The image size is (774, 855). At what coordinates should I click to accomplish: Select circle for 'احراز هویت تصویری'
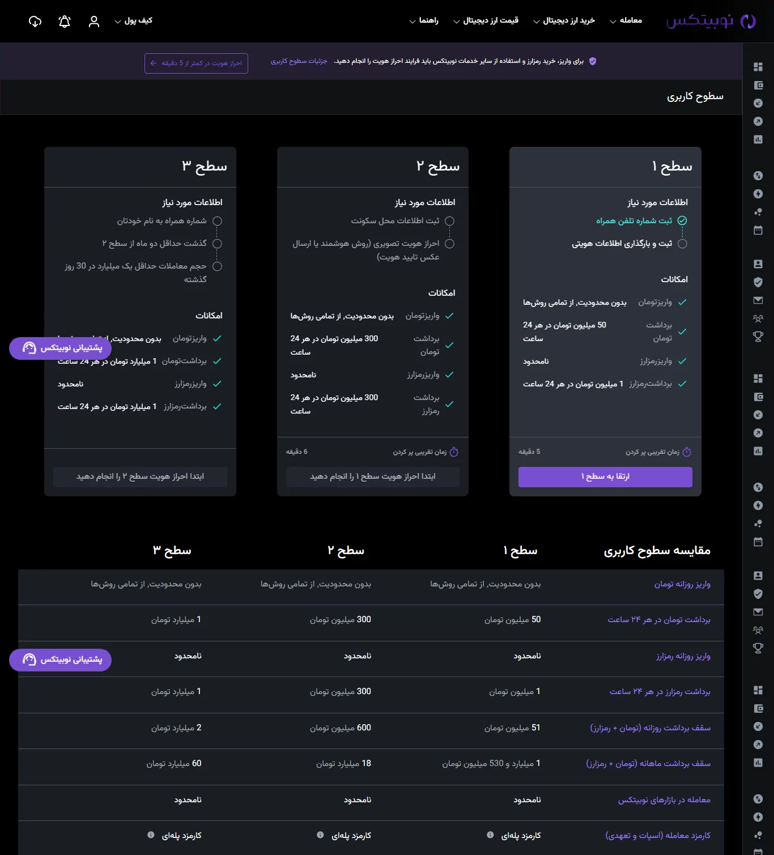point(449,244)
